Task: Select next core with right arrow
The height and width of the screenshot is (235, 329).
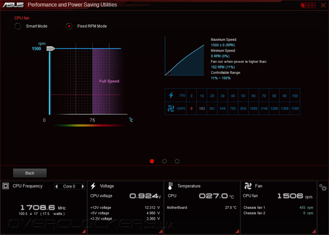Action: 83,186
